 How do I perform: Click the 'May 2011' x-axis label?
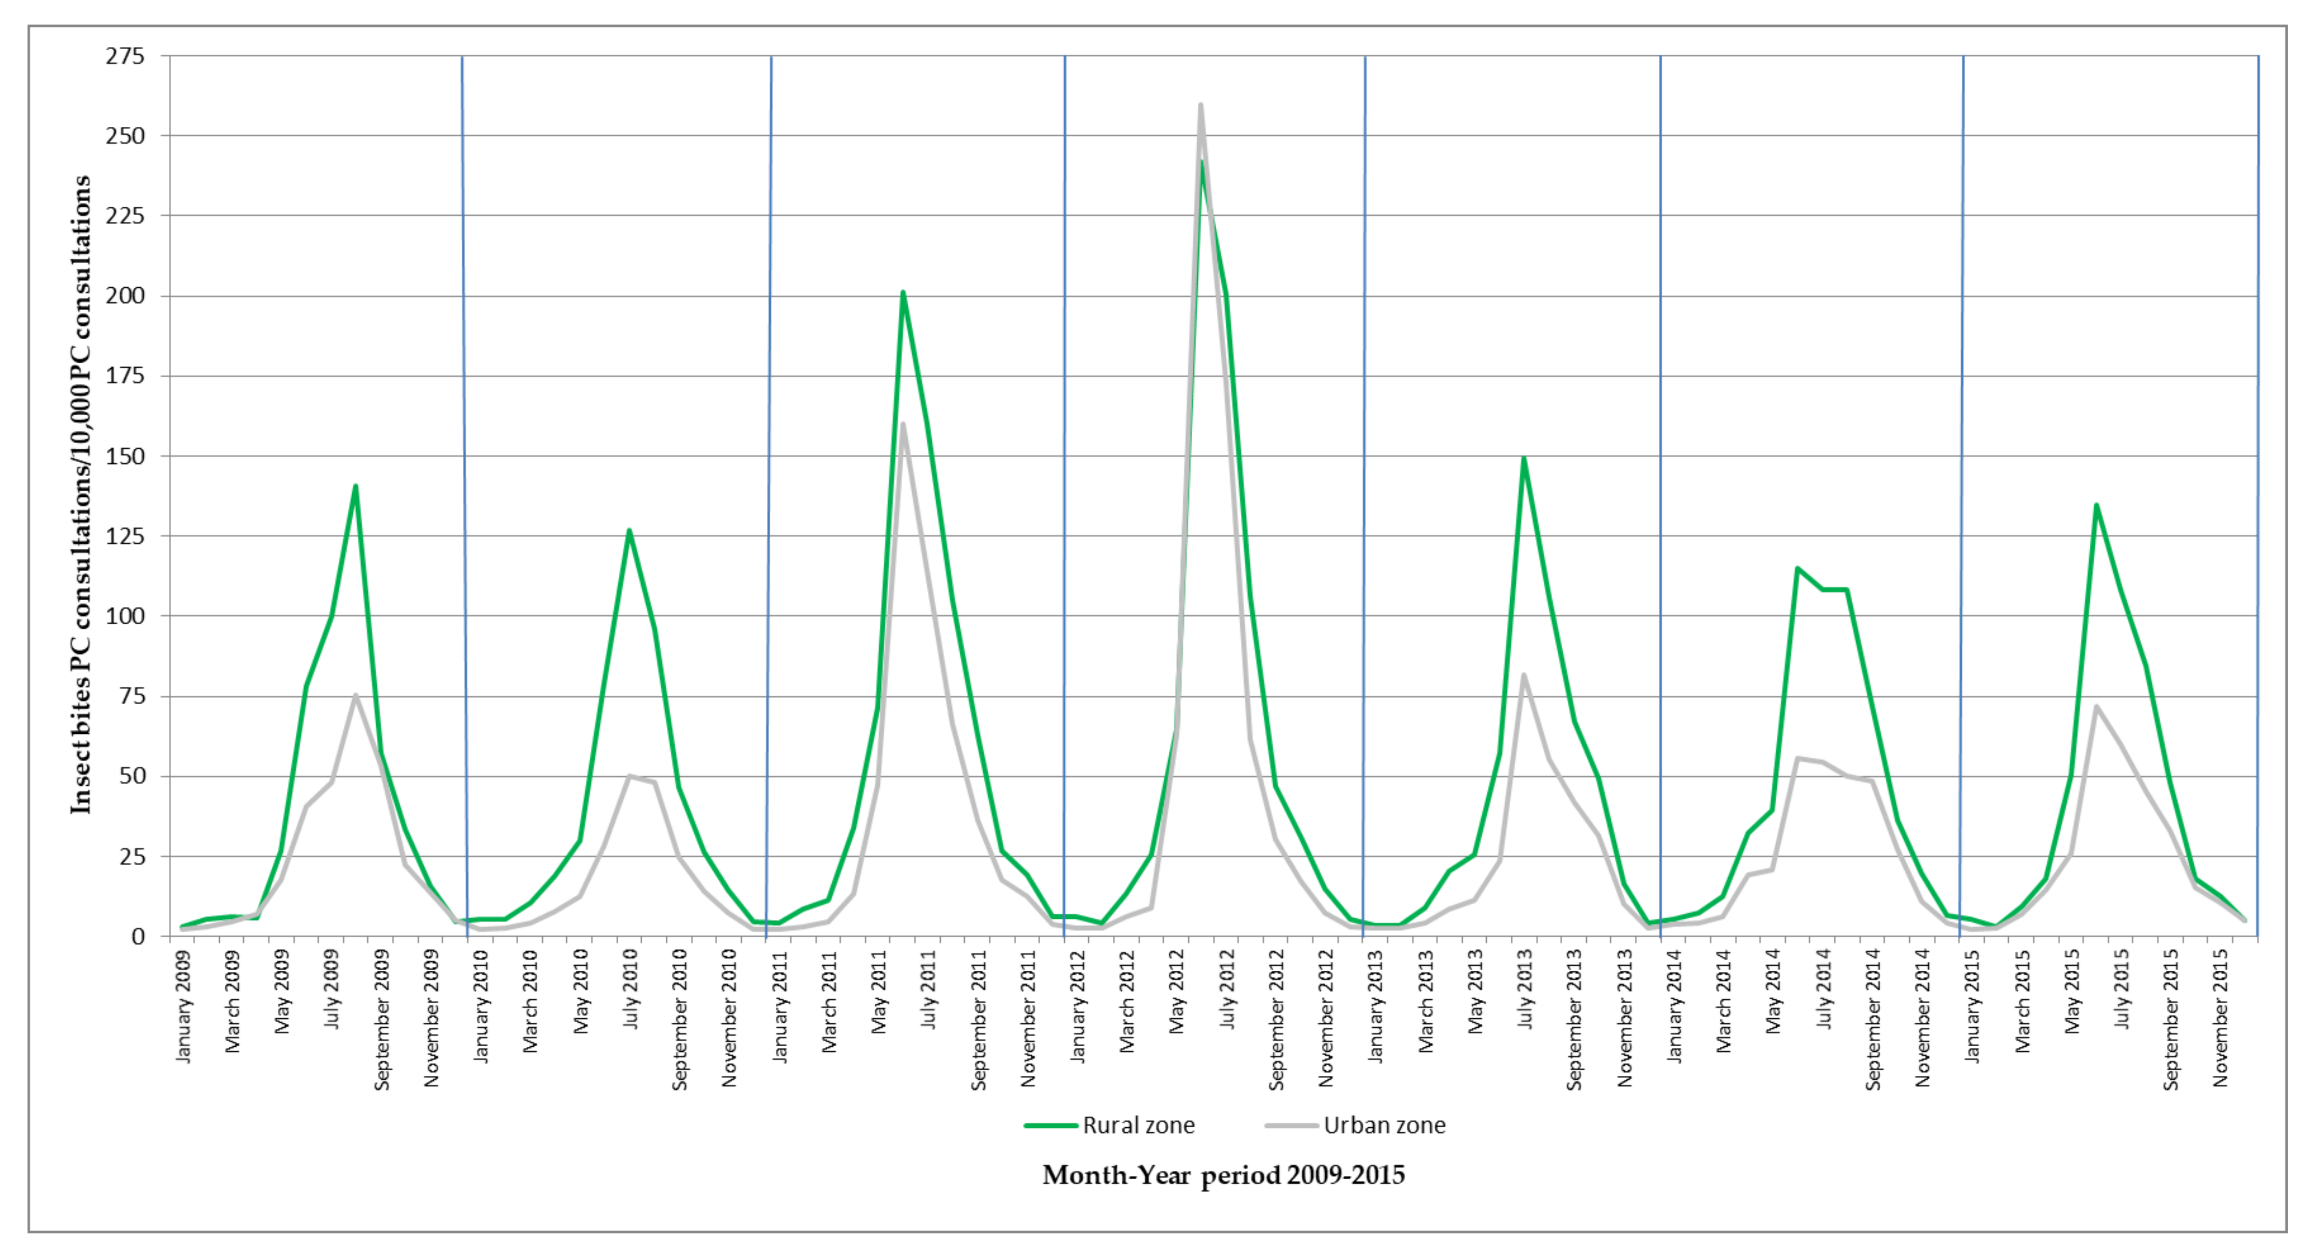point(879,992)
